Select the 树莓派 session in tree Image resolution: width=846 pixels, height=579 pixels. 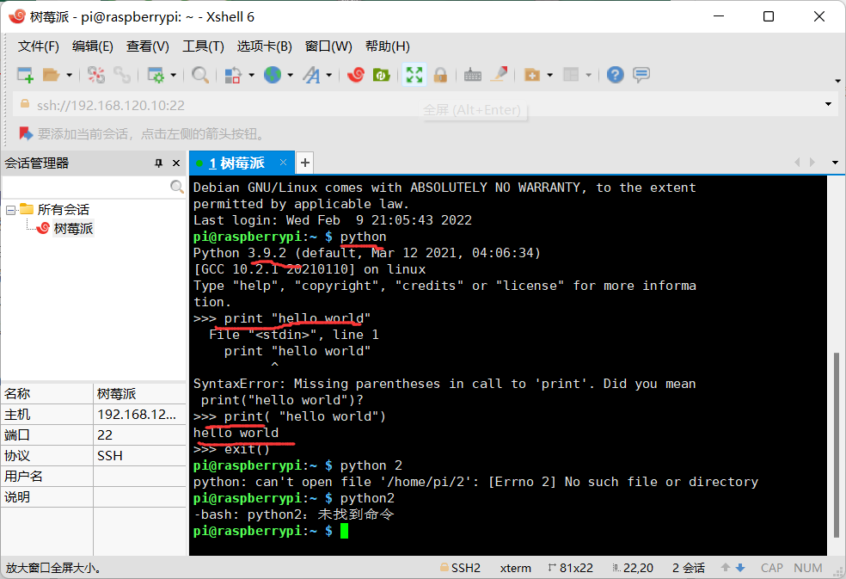pyautogui.click(x=73, y=229)
